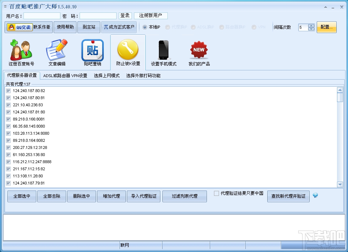Switch to ADSL或路由器 VPN设置 tab
This screenshot has height=252, width=348.
[65, 76]
